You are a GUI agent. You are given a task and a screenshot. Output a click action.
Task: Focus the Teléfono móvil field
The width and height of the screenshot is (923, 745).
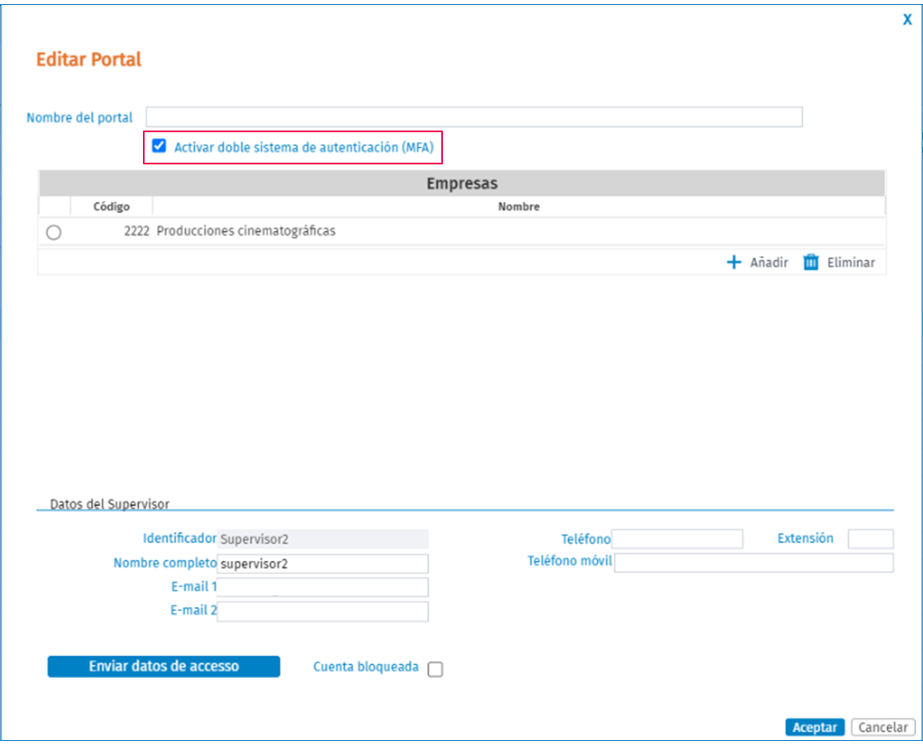pos(754,562)
